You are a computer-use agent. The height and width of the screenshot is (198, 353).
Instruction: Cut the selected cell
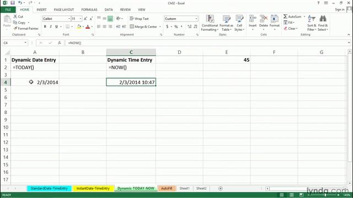coord(18,16)
